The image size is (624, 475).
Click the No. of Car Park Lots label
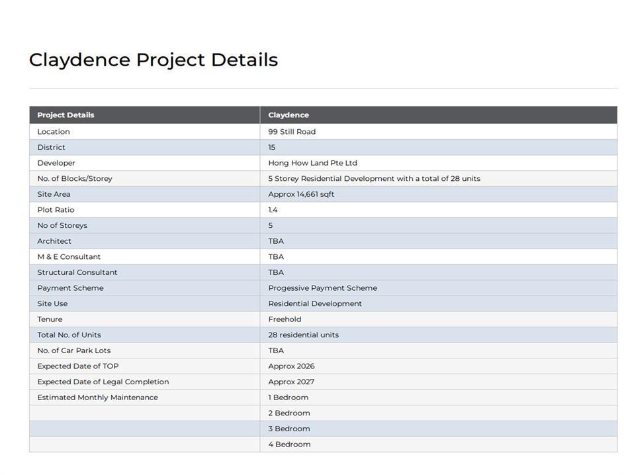[x=74, y=350]
